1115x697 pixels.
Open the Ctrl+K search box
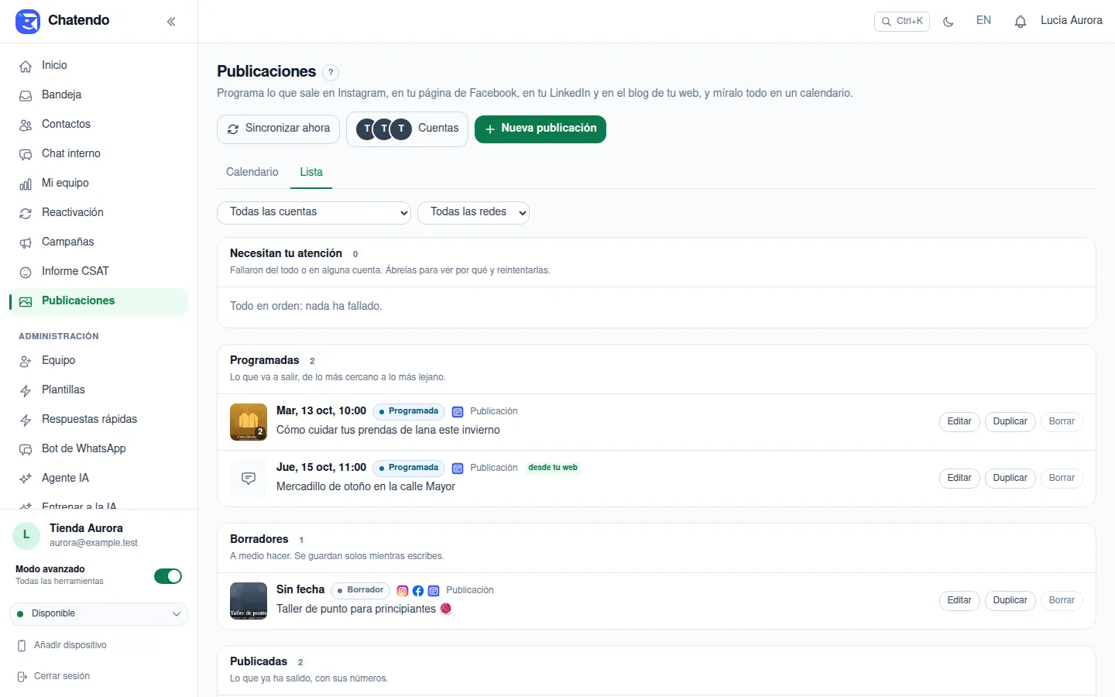click(902, 22)
